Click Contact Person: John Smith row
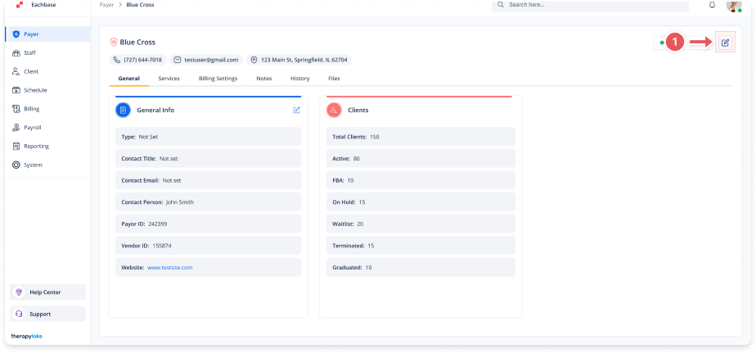Viewport: 756px width, 353px height. point(209,201)
